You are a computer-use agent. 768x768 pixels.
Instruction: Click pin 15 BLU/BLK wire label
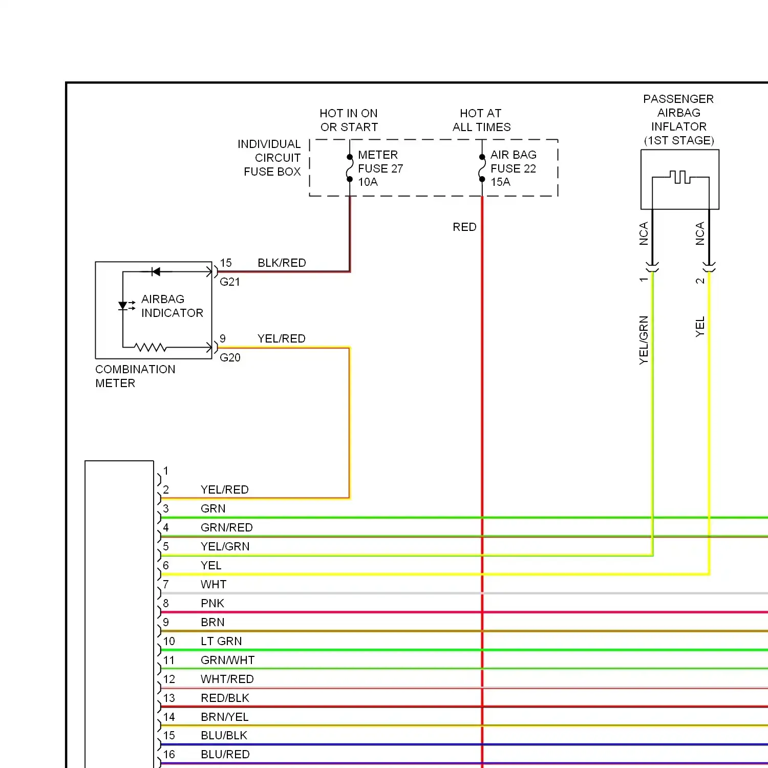tap(224, 736)
